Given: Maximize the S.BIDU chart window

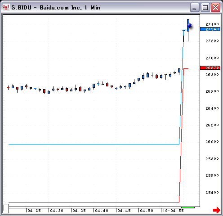Looking at the screenshot, I should coord(205,8).
